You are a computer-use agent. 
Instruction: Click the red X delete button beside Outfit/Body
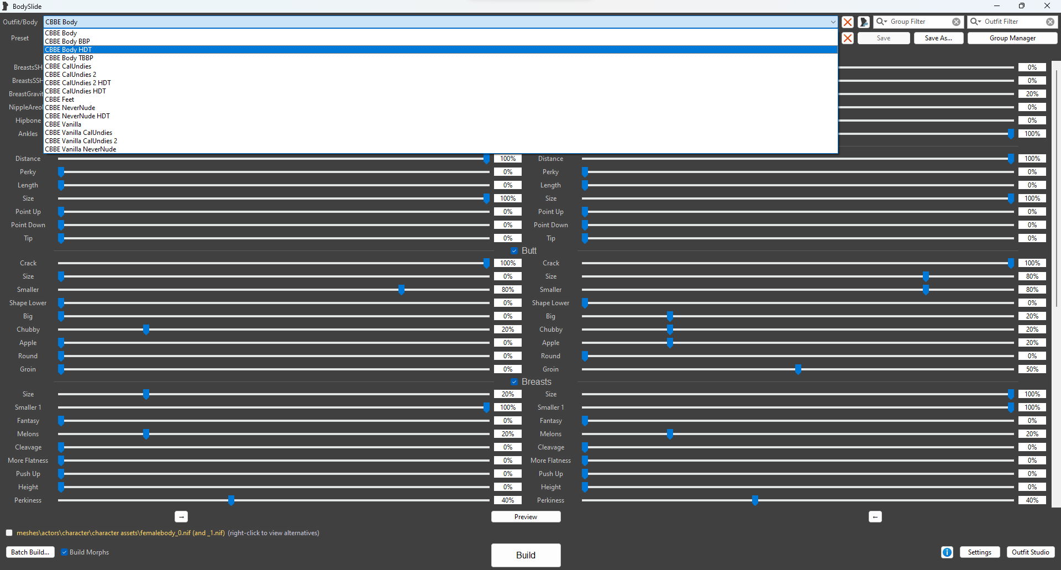click(847, 22)
